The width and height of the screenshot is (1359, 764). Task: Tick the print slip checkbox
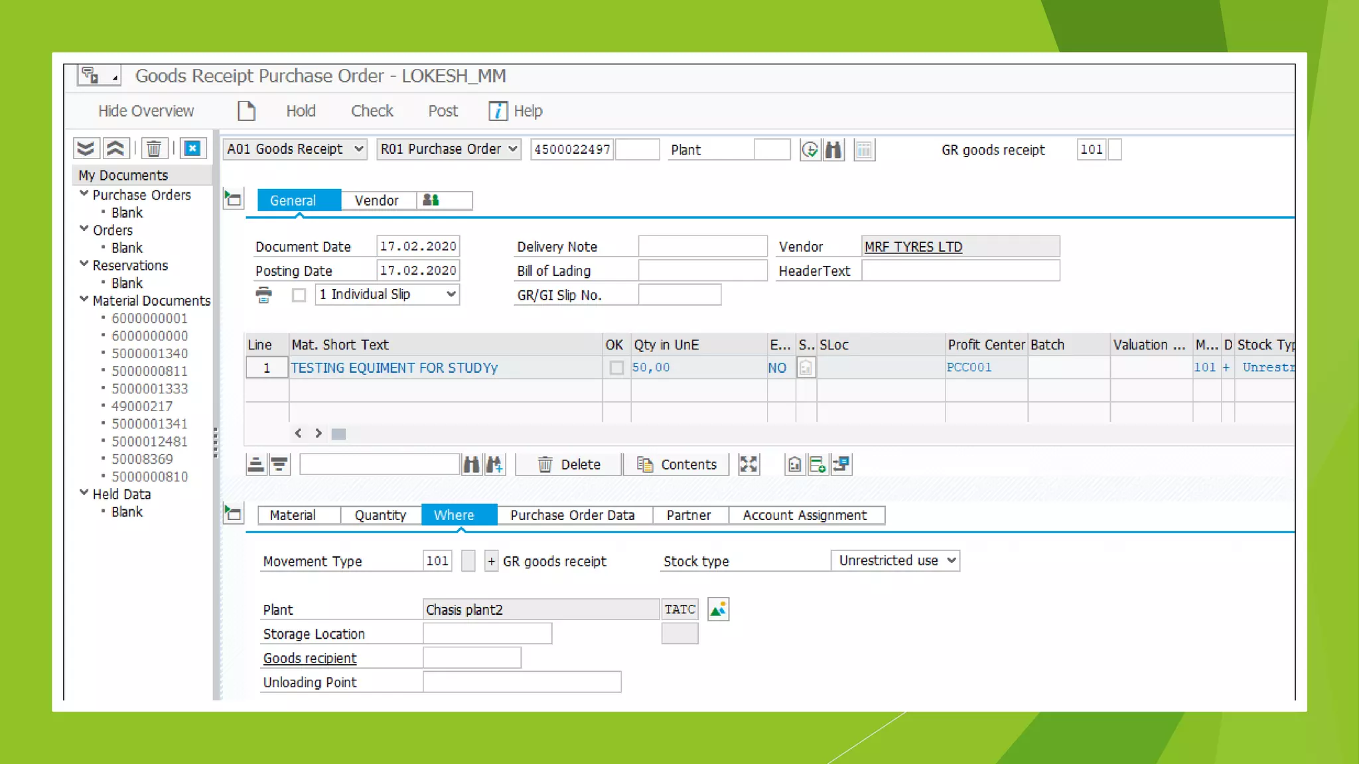pyautogui.click(x=299, y=294)
